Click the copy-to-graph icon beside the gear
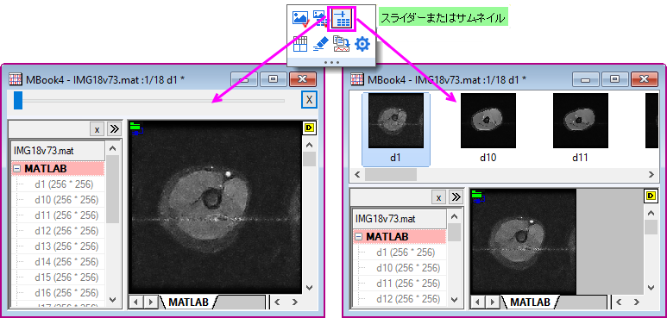The image size is (667, 318). tap(341, 44)
